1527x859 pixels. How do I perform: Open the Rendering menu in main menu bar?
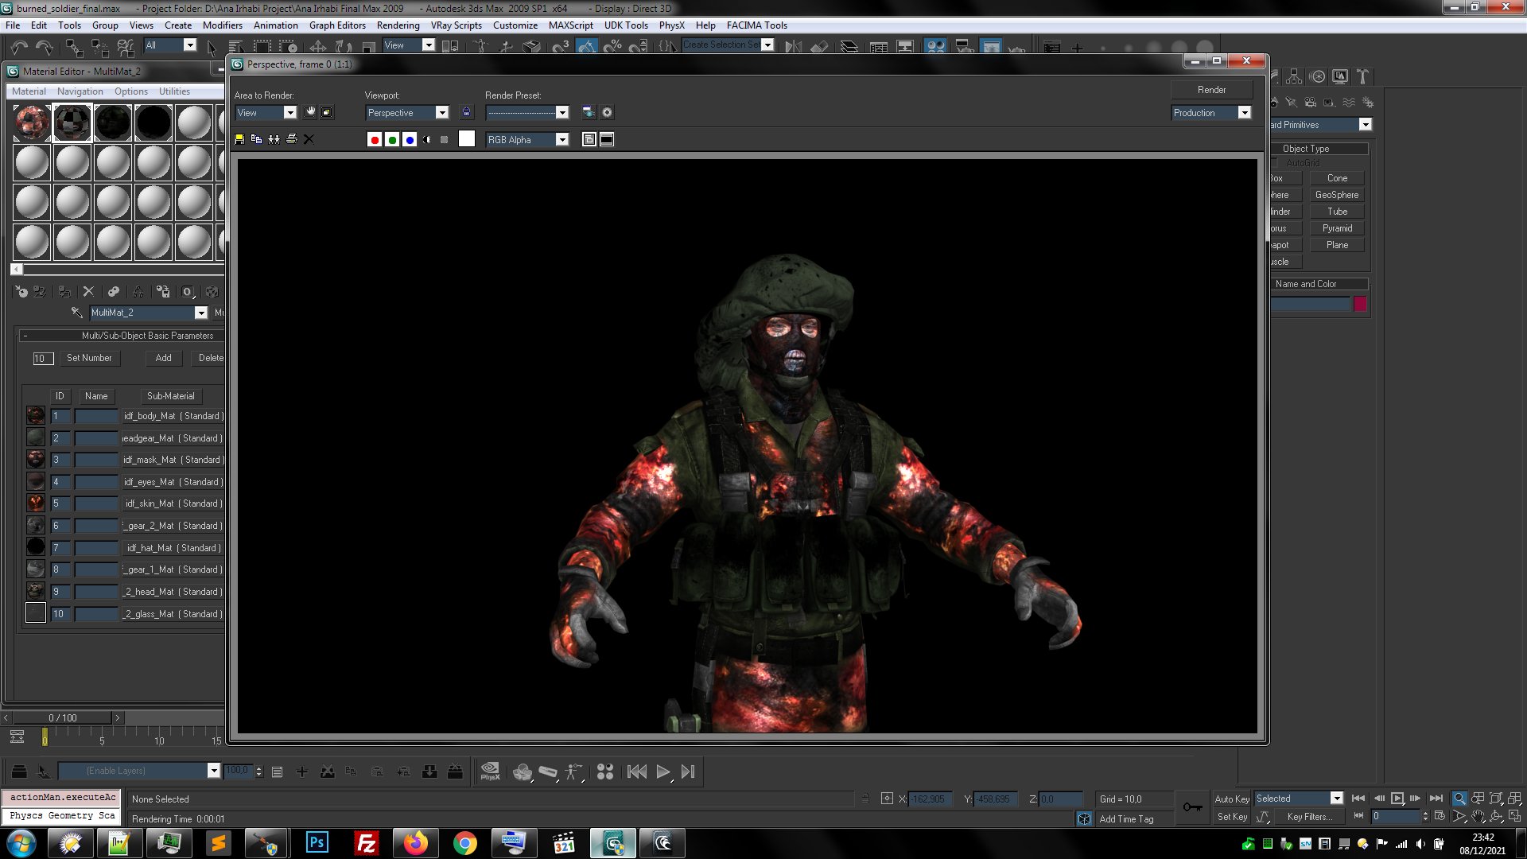click(398, 25)
